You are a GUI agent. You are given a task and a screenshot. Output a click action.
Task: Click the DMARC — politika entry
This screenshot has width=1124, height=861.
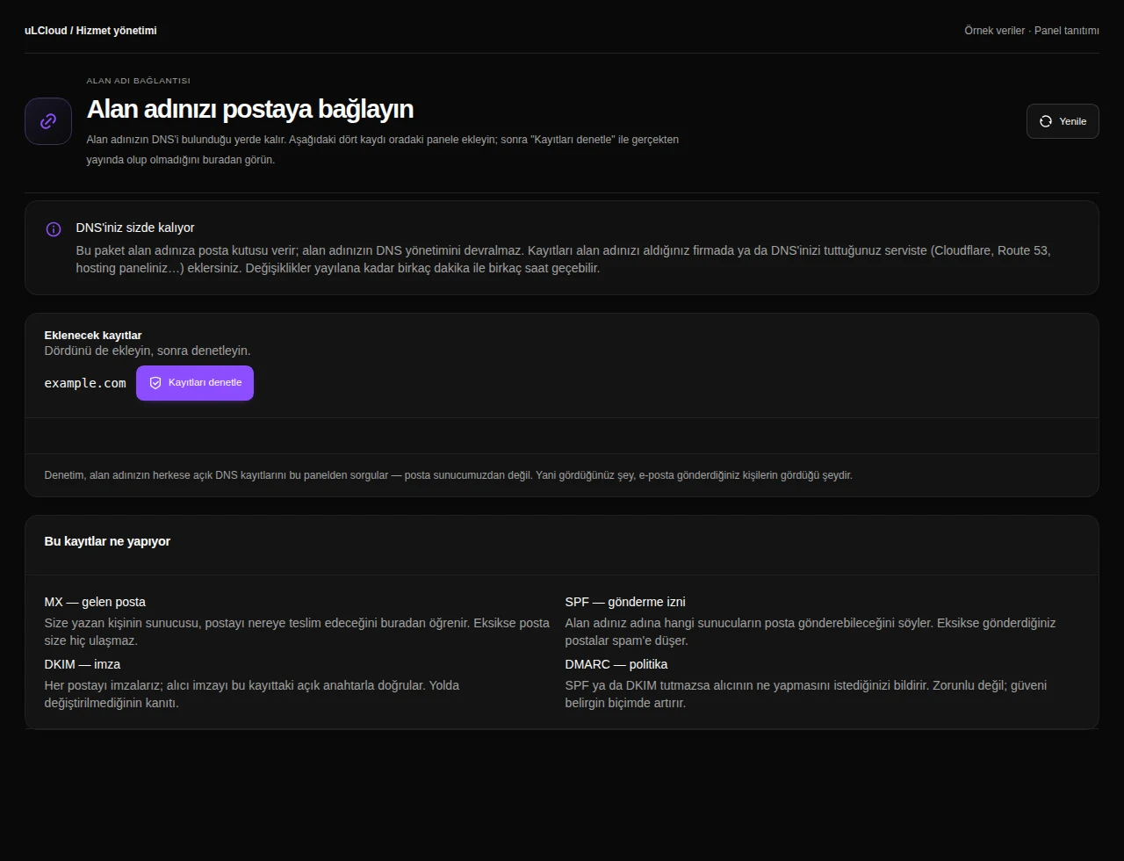(x=616, y=664)
